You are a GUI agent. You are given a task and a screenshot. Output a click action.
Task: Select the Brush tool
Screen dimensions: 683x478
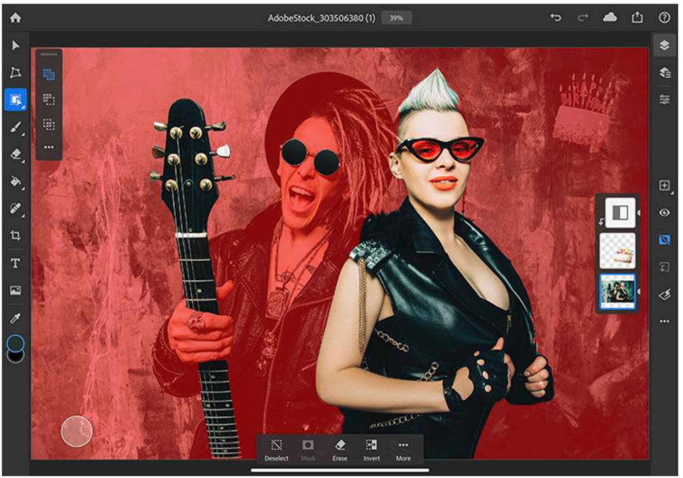coord(16,127)
